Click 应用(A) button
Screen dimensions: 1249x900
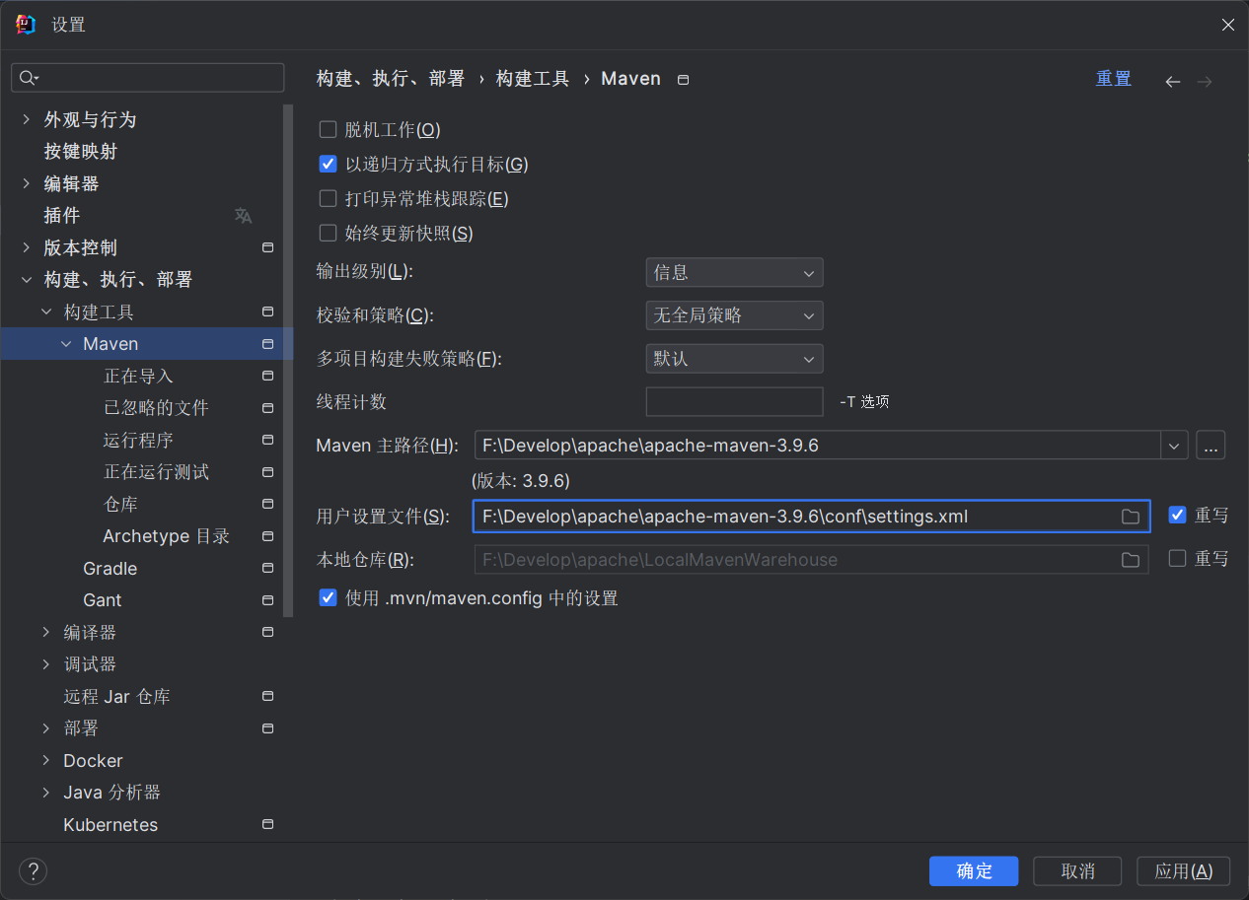[x=1183, y=871]
